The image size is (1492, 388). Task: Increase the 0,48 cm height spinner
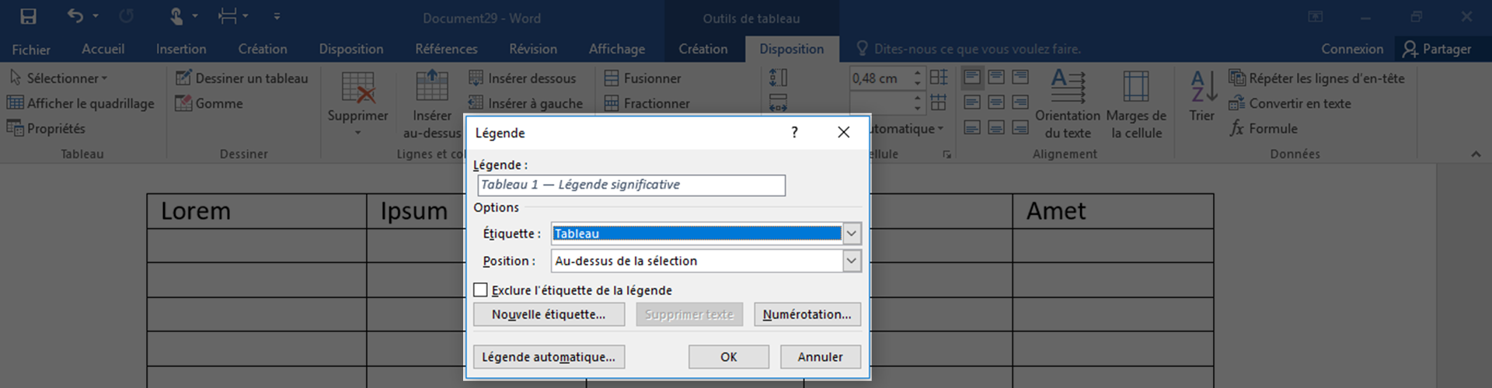918,74
